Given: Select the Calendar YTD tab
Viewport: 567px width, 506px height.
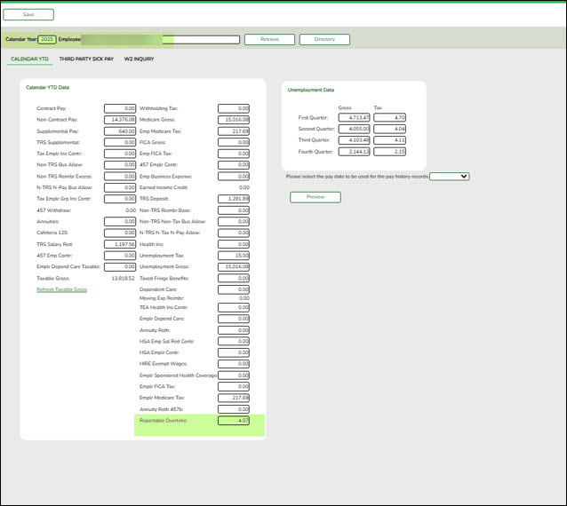Looking at the screenshot, I should pos(29,59).
